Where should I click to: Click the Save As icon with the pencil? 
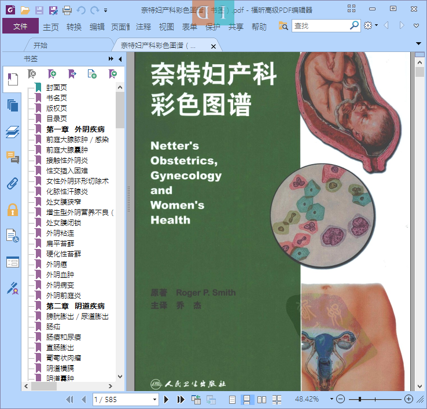53,10
